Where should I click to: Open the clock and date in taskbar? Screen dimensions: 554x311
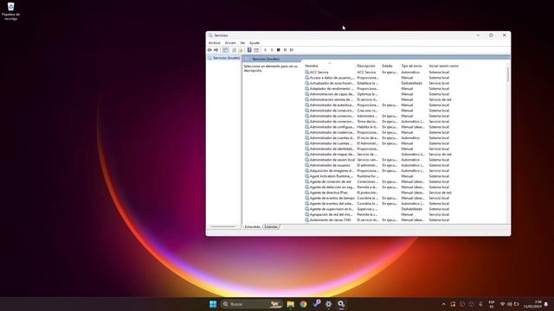click(533, 304)
